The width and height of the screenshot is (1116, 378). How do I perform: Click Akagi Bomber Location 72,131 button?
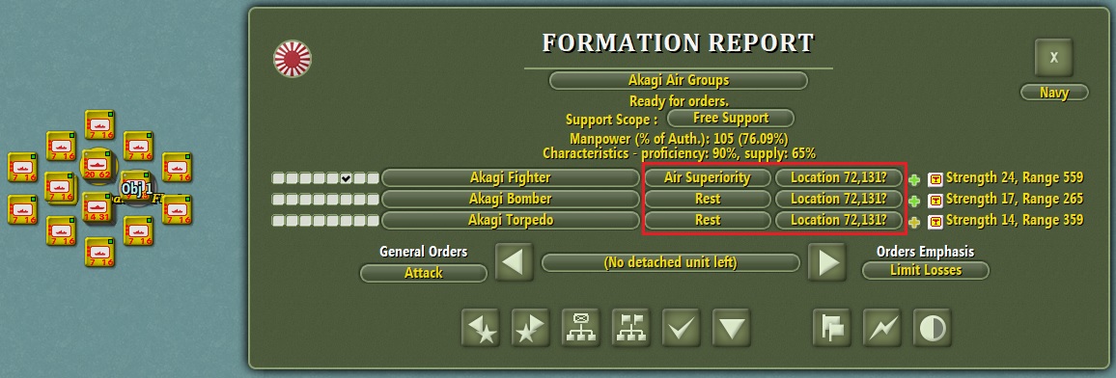838,199
